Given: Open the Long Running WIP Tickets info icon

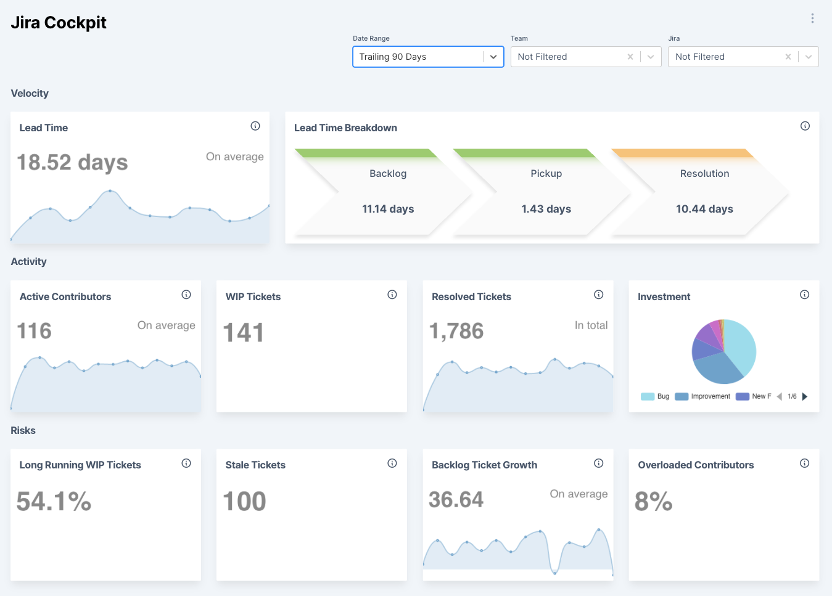Looking at the screenshot, I should pyautogui.click(x=186, y=463).
